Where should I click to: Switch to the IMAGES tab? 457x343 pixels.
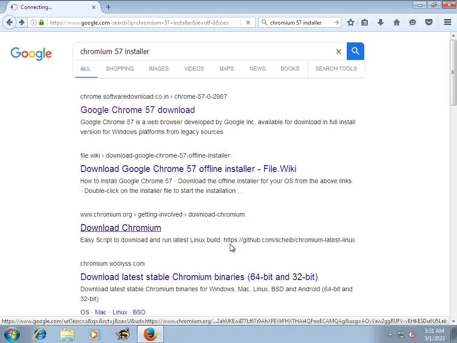click(x=159, y=69)
